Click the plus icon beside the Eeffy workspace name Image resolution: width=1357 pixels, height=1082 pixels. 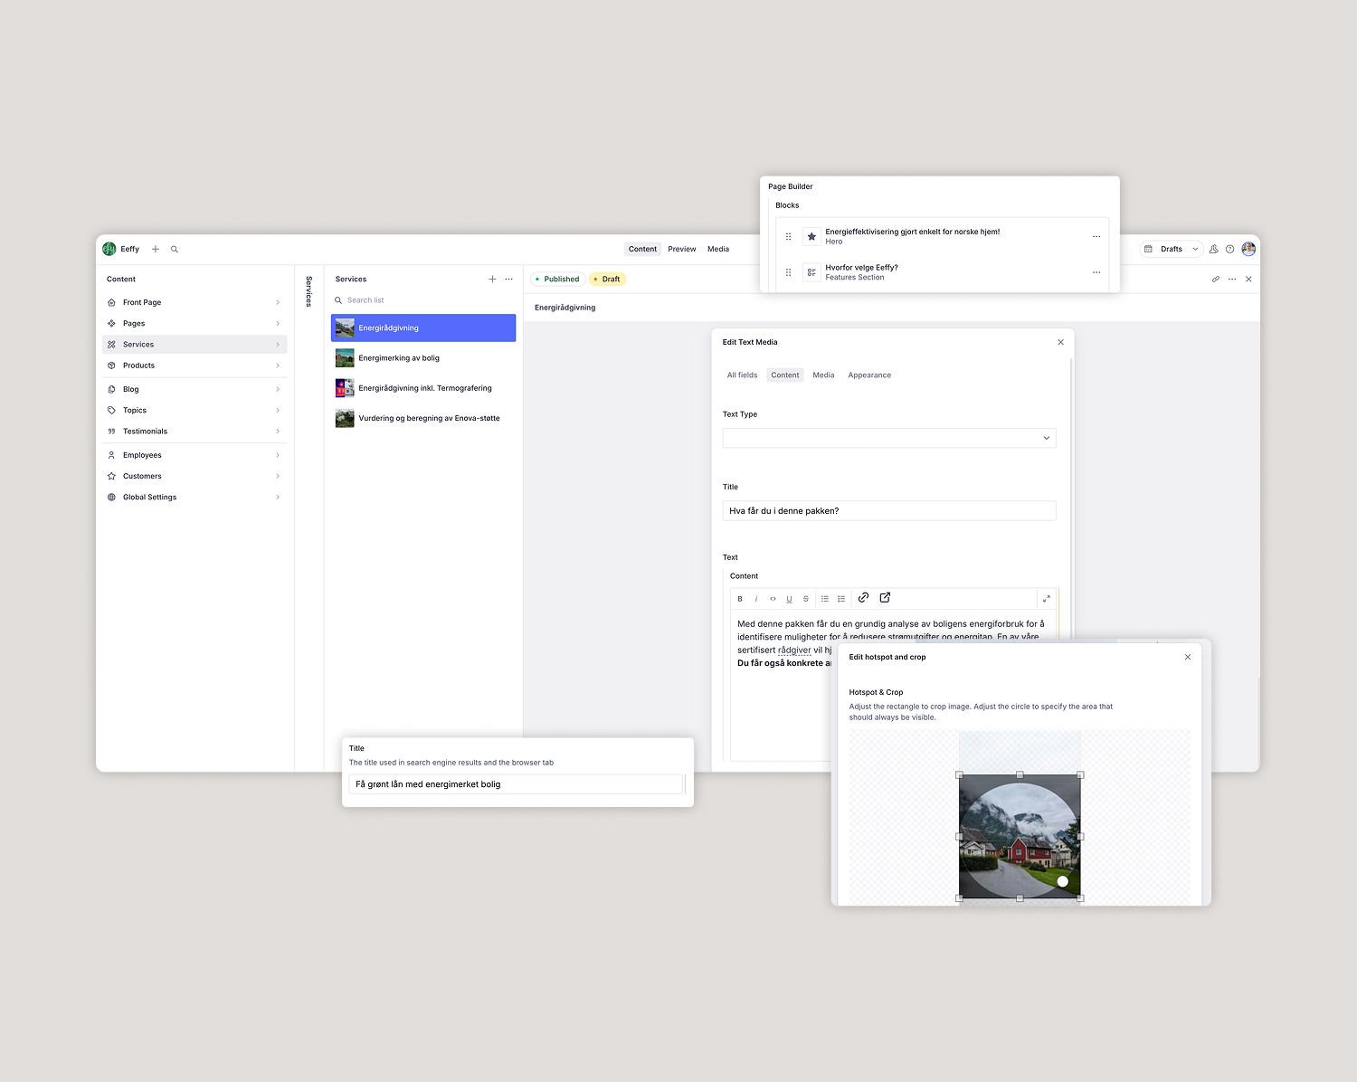[x=156, y=249]
